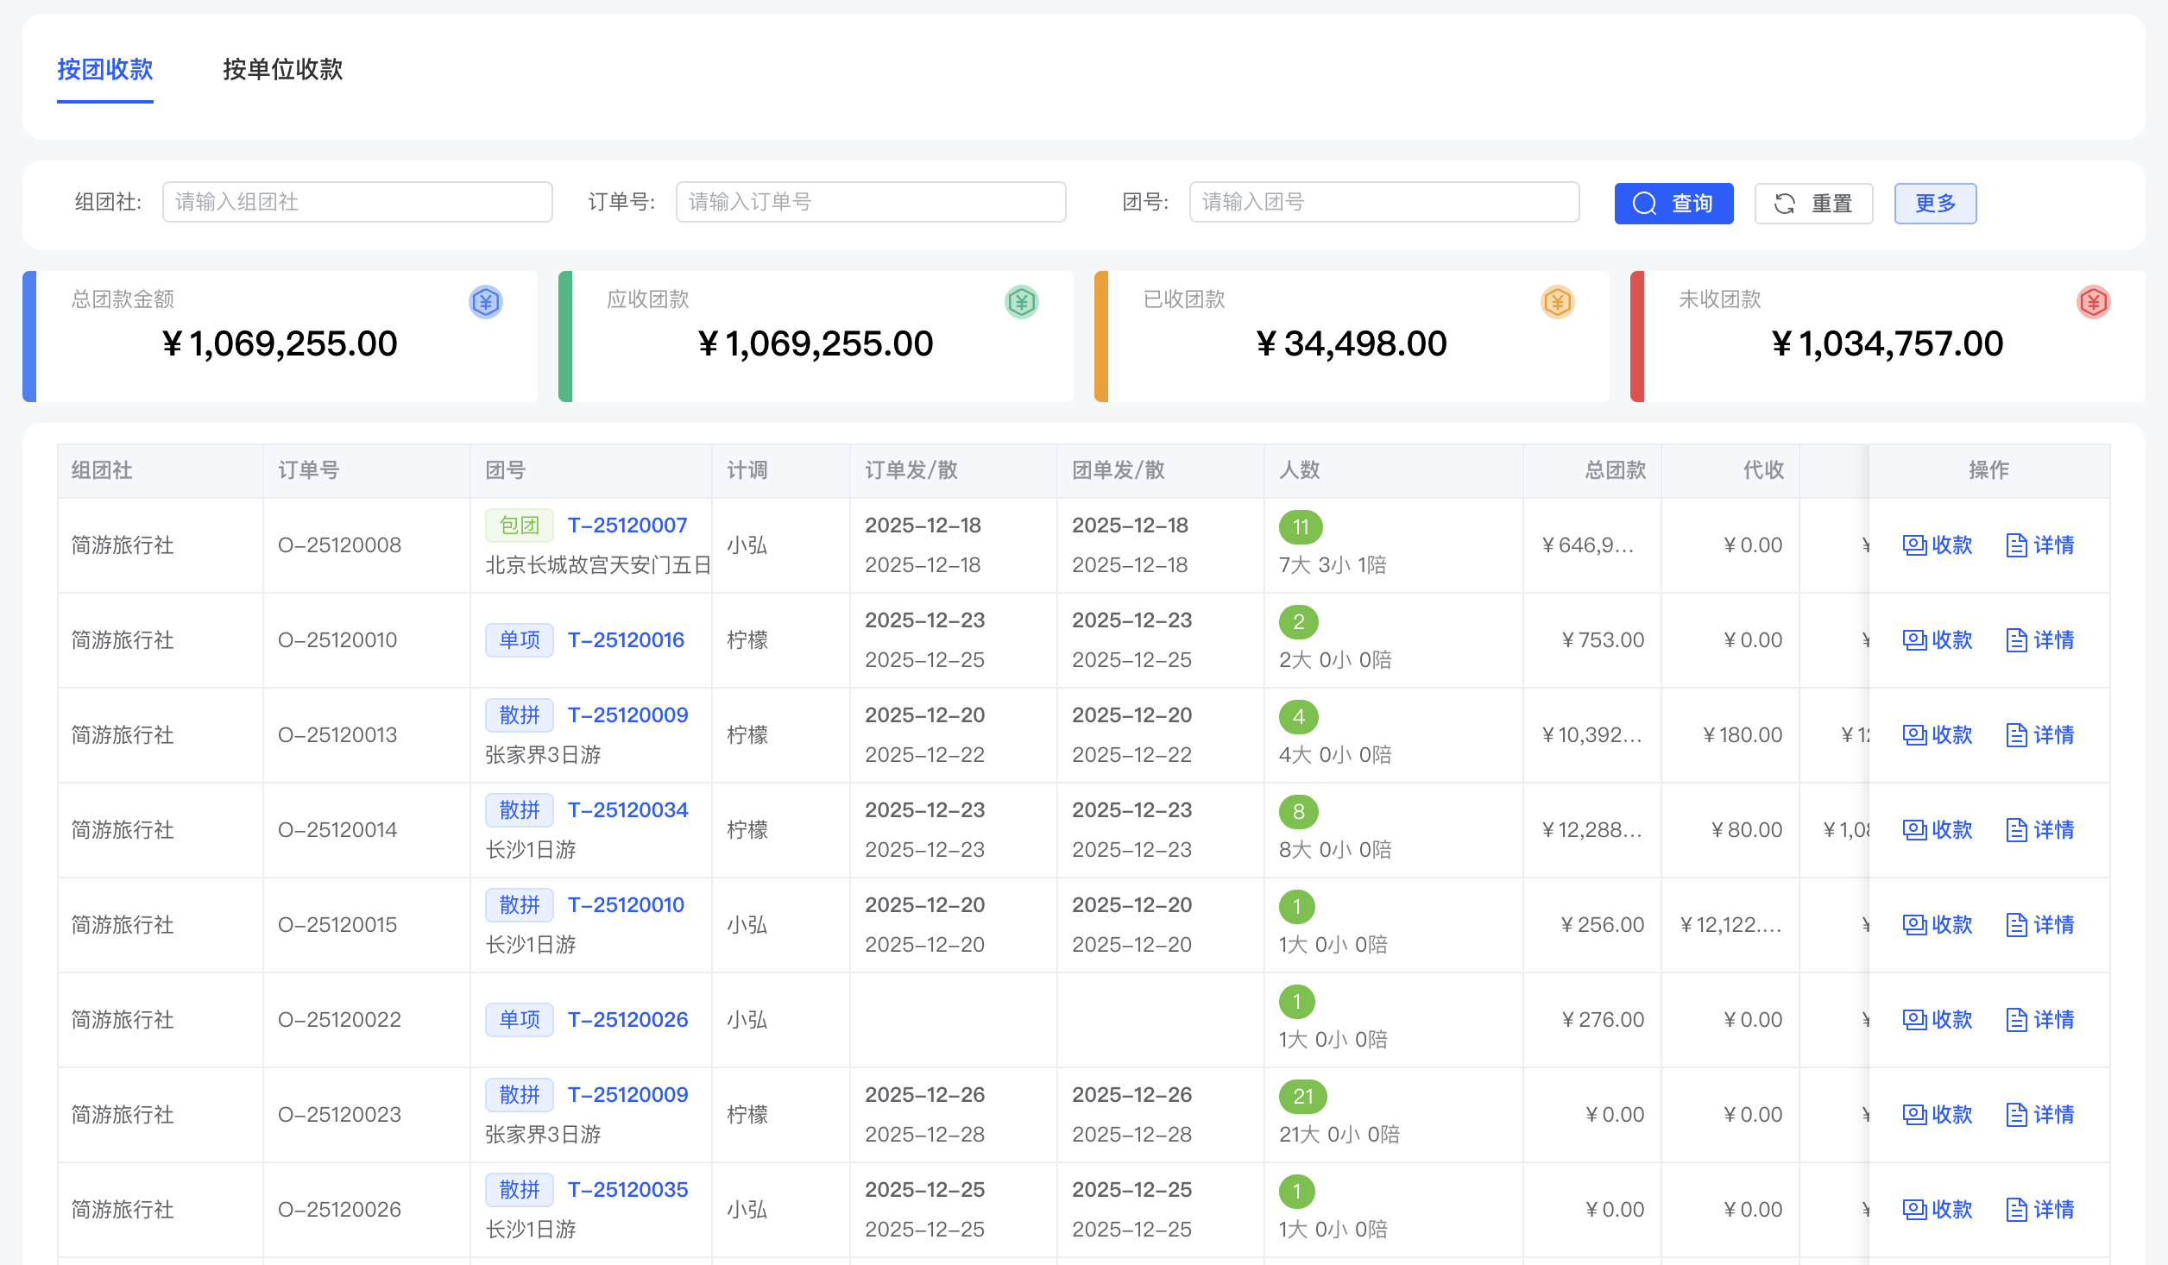Viewport: 2168px width, 1265px height.
Task: Click orange yen icon on 已收团款 card
Action: tap(1557, 302)
